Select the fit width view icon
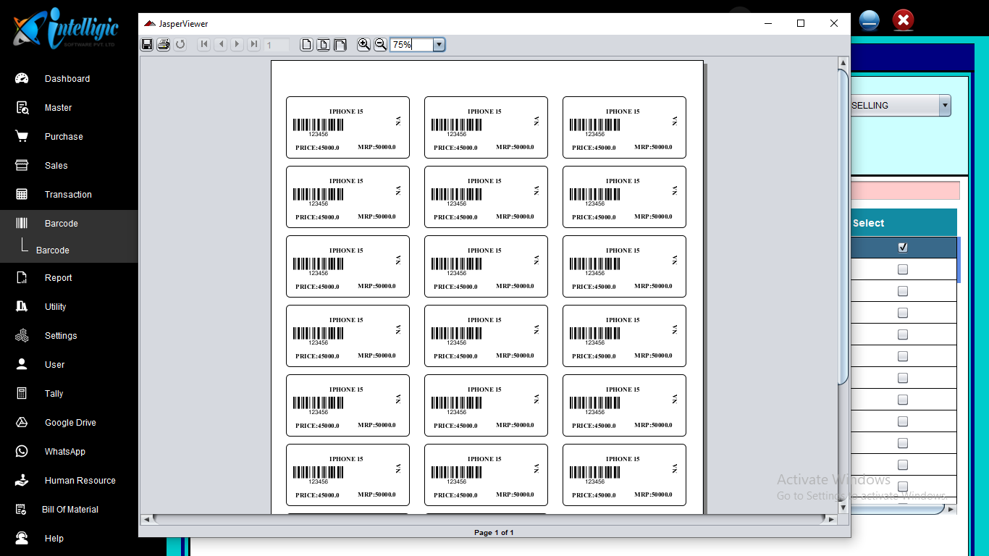This screenshot has height=556, width=989. (340, 45)
